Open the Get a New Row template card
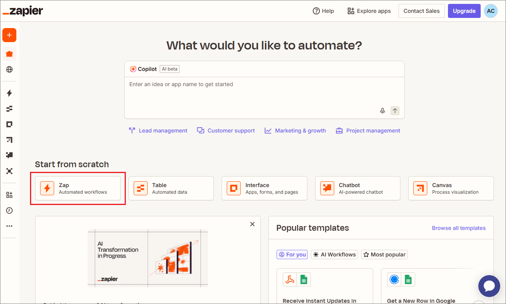Viewport: 506px width, 304px height. [x=429, y=286]
